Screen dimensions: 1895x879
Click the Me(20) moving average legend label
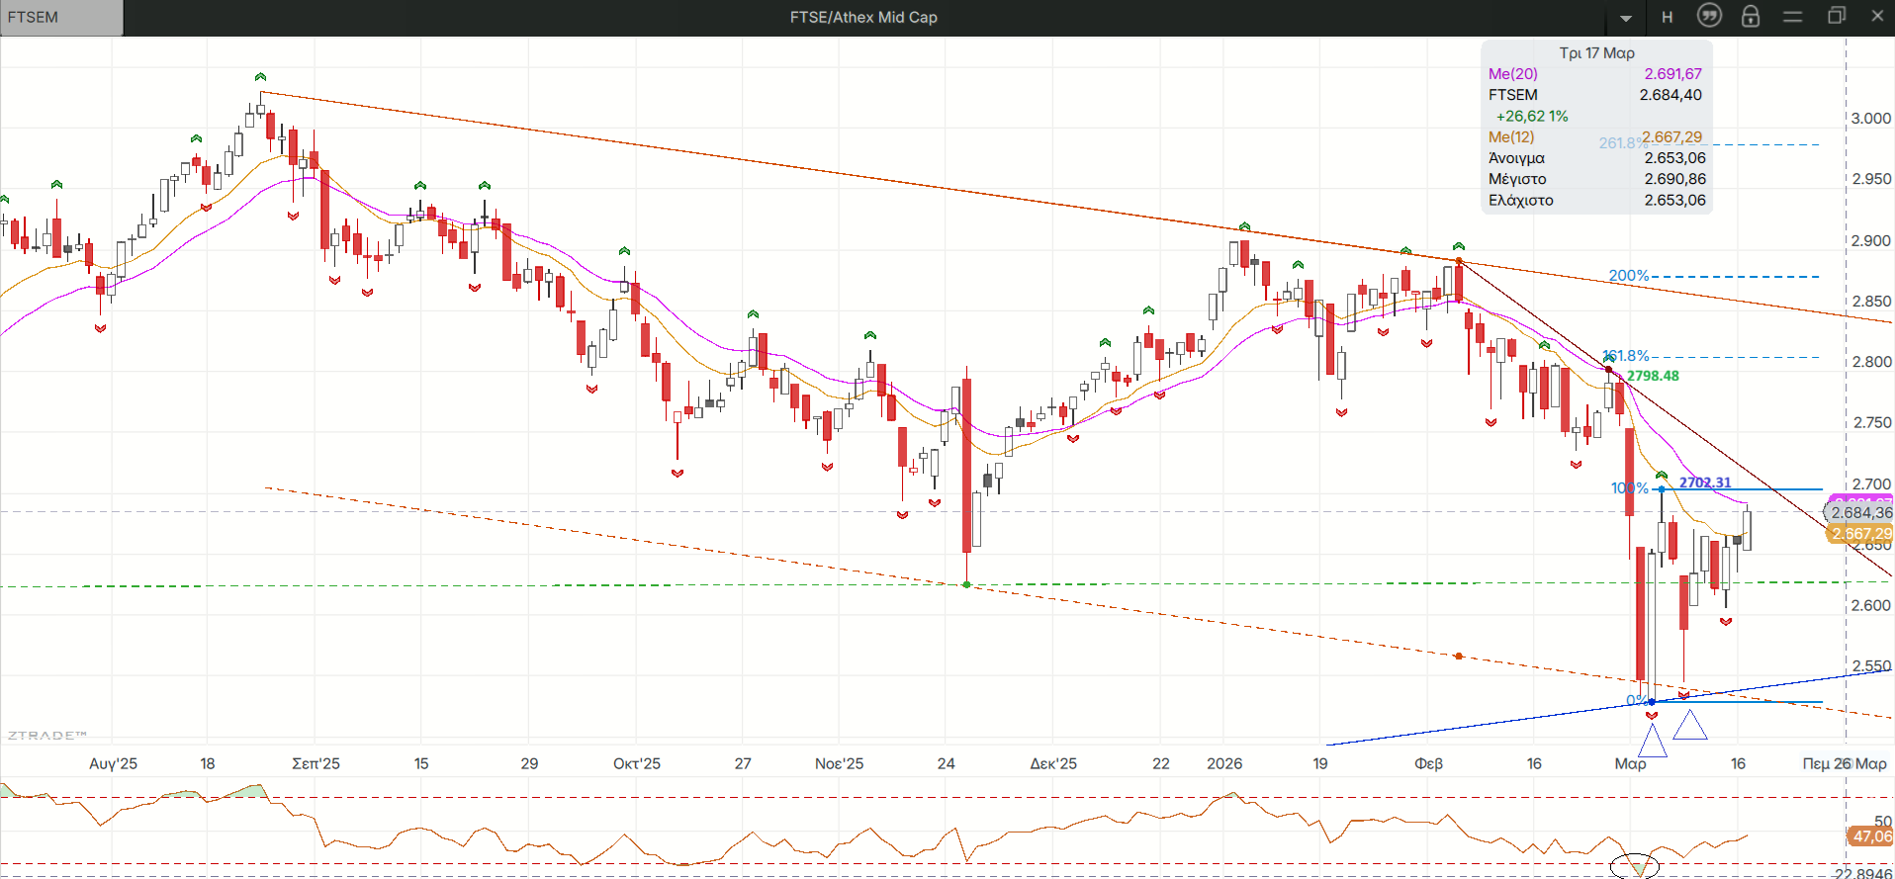[1512, 74]
